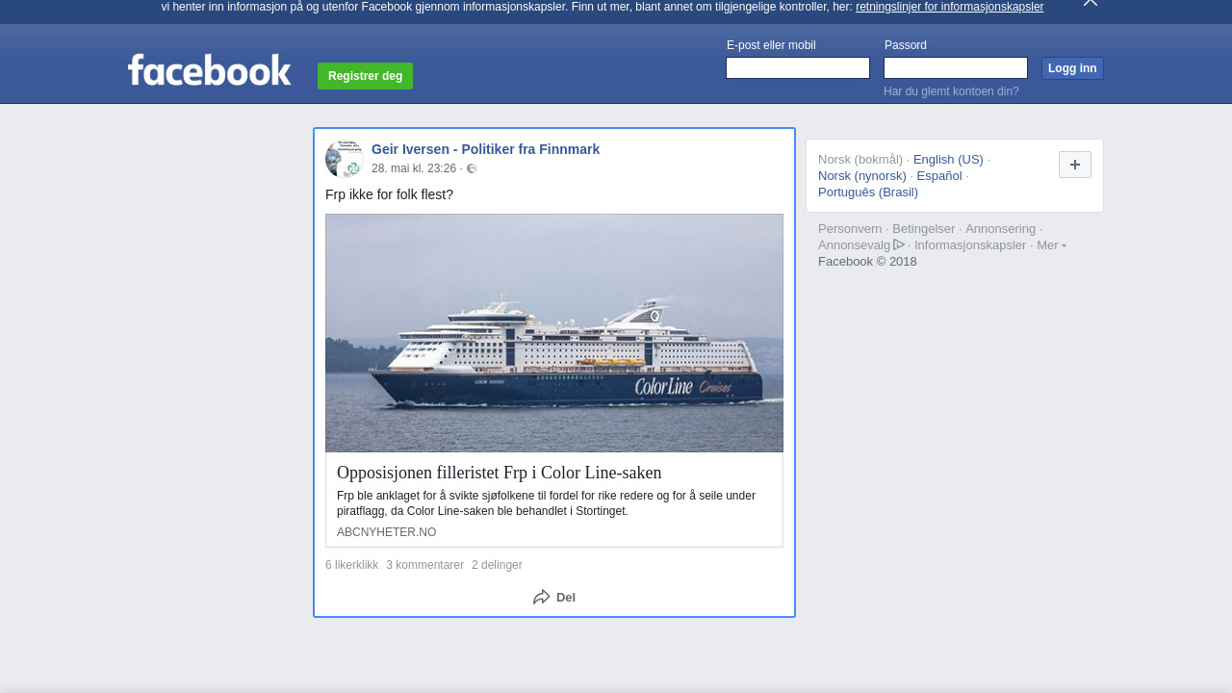Focus the Passord input field

(955, 67)
